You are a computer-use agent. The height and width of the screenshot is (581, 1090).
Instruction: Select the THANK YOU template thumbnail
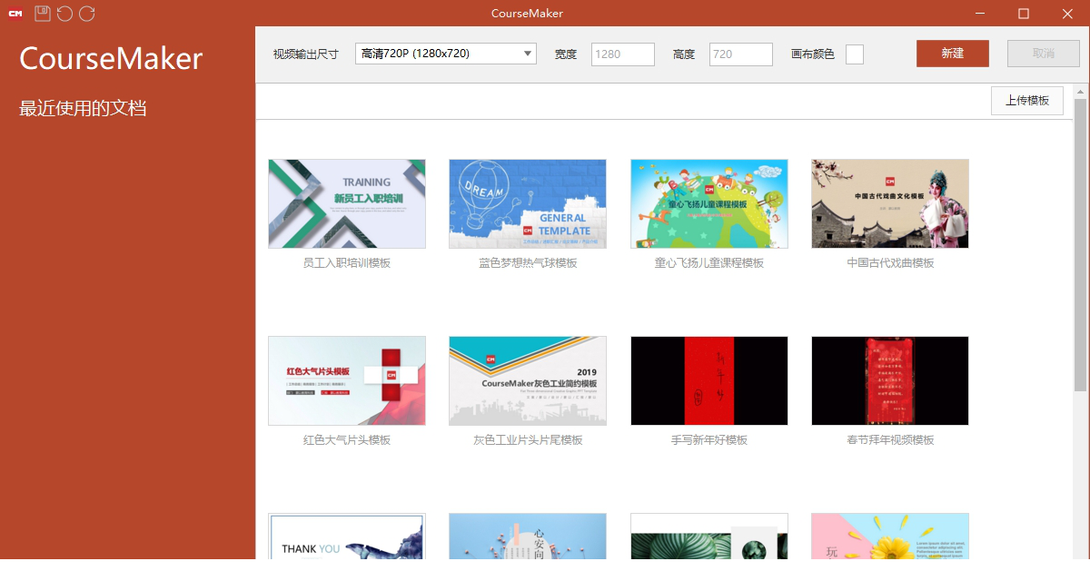[347, 537]
